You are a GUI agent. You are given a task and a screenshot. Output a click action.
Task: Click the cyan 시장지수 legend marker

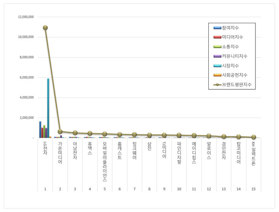217,66
